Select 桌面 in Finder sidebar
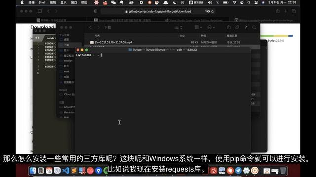Screen dimensions: 316x177 [66, 40]
